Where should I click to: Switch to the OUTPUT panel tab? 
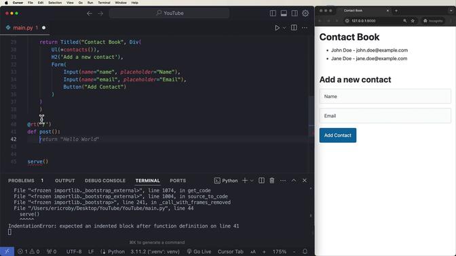(x=65, y=181)
